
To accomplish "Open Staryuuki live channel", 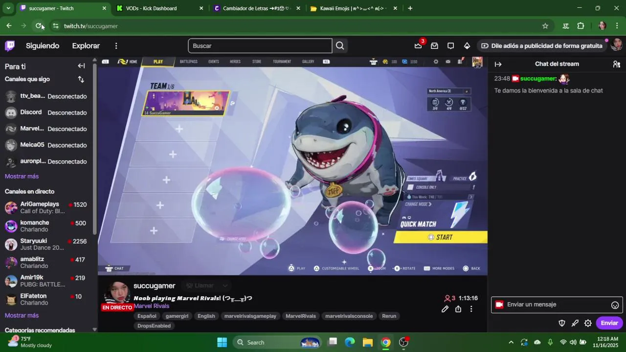I will pyautogui.click(x=46, y=244).
